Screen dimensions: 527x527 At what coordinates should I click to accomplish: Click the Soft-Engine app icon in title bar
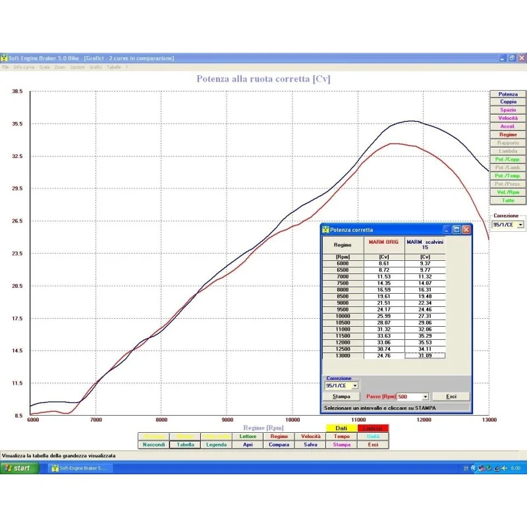tap(5, 58)
